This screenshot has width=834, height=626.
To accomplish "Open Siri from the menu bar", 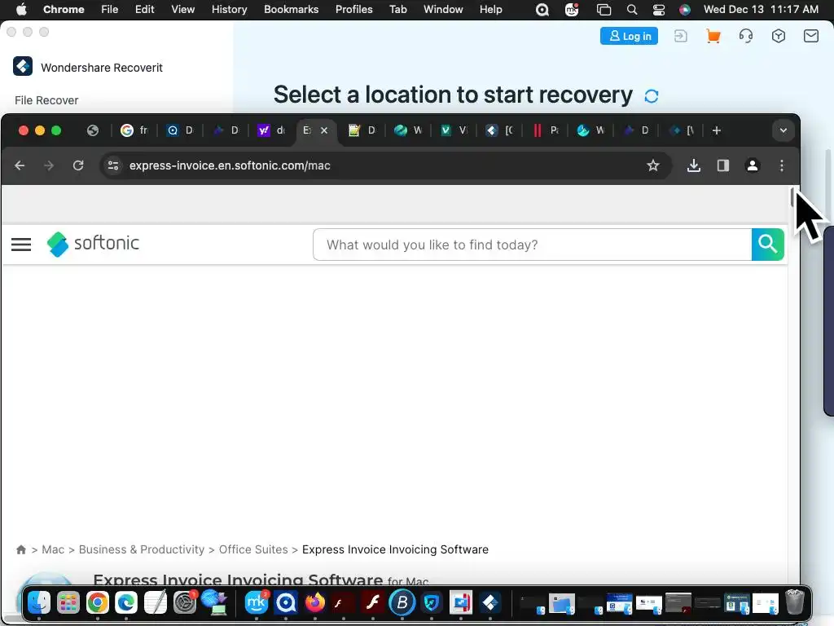I will click(x=684, y=9).
